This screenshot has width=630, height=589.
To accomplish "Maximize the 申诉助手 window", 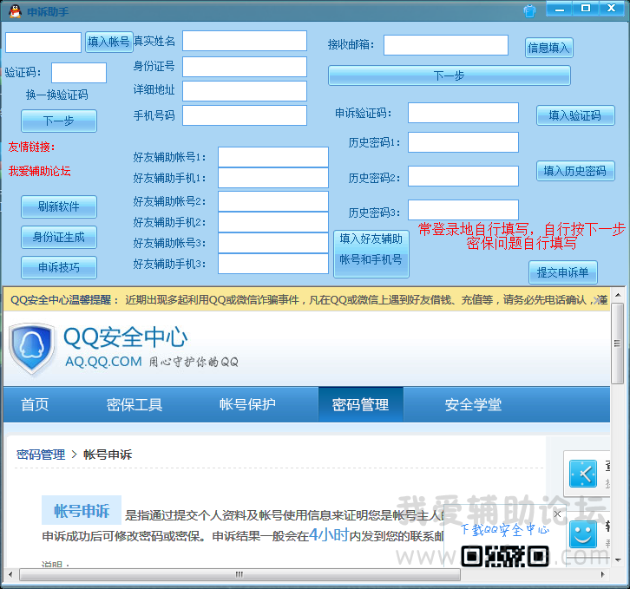I will pos(586,9).
